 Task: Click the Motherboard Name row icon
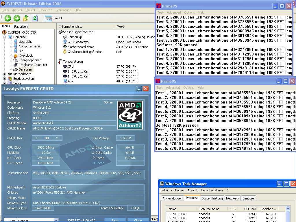(x=65, y=47)
